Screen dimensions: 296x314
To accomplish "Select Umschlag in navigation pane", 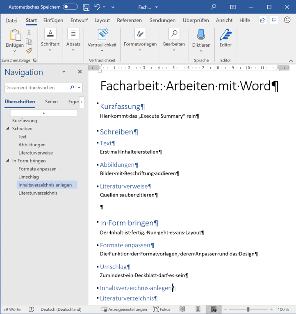I will (x=28, y=177).
